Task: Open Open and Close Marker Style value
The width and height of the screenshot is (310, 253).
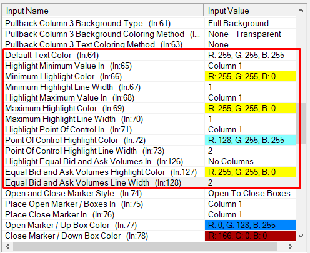Action: 250,193
